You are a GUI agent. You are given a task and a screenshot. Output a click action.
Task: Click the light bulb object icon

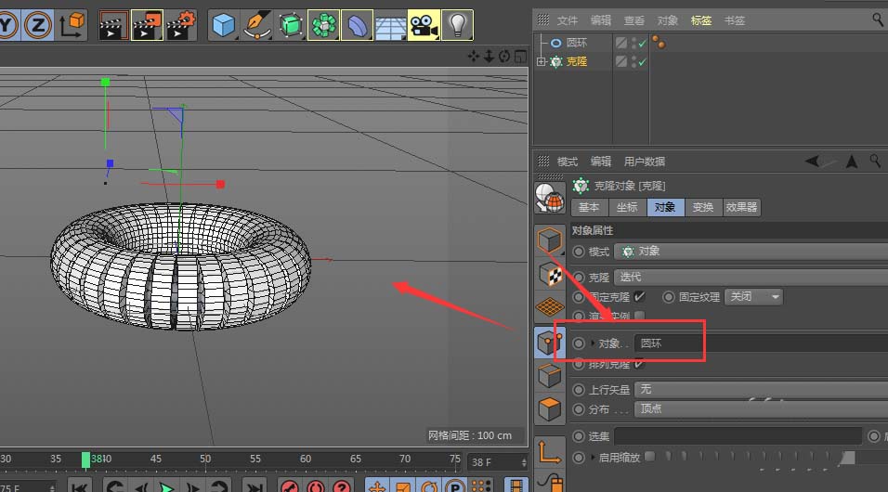456,25
